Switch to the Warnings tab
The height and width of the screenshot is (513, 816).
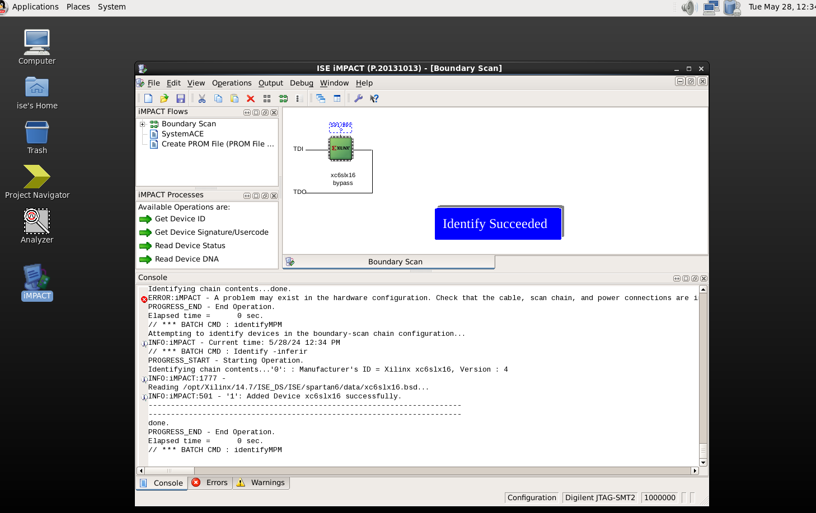(x=261, y=483)
